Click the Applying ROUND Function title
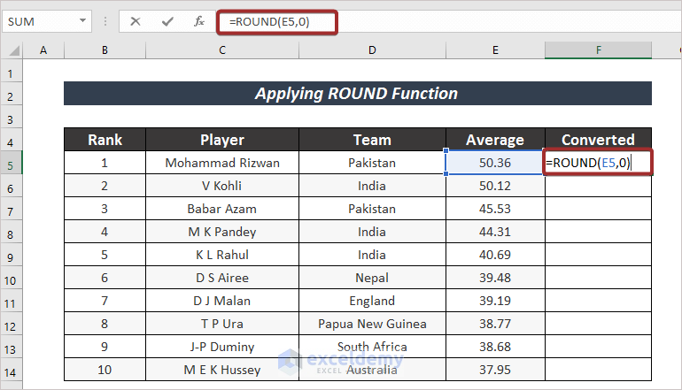This screenshot has width=682, height=390. (x=357, y=94)
